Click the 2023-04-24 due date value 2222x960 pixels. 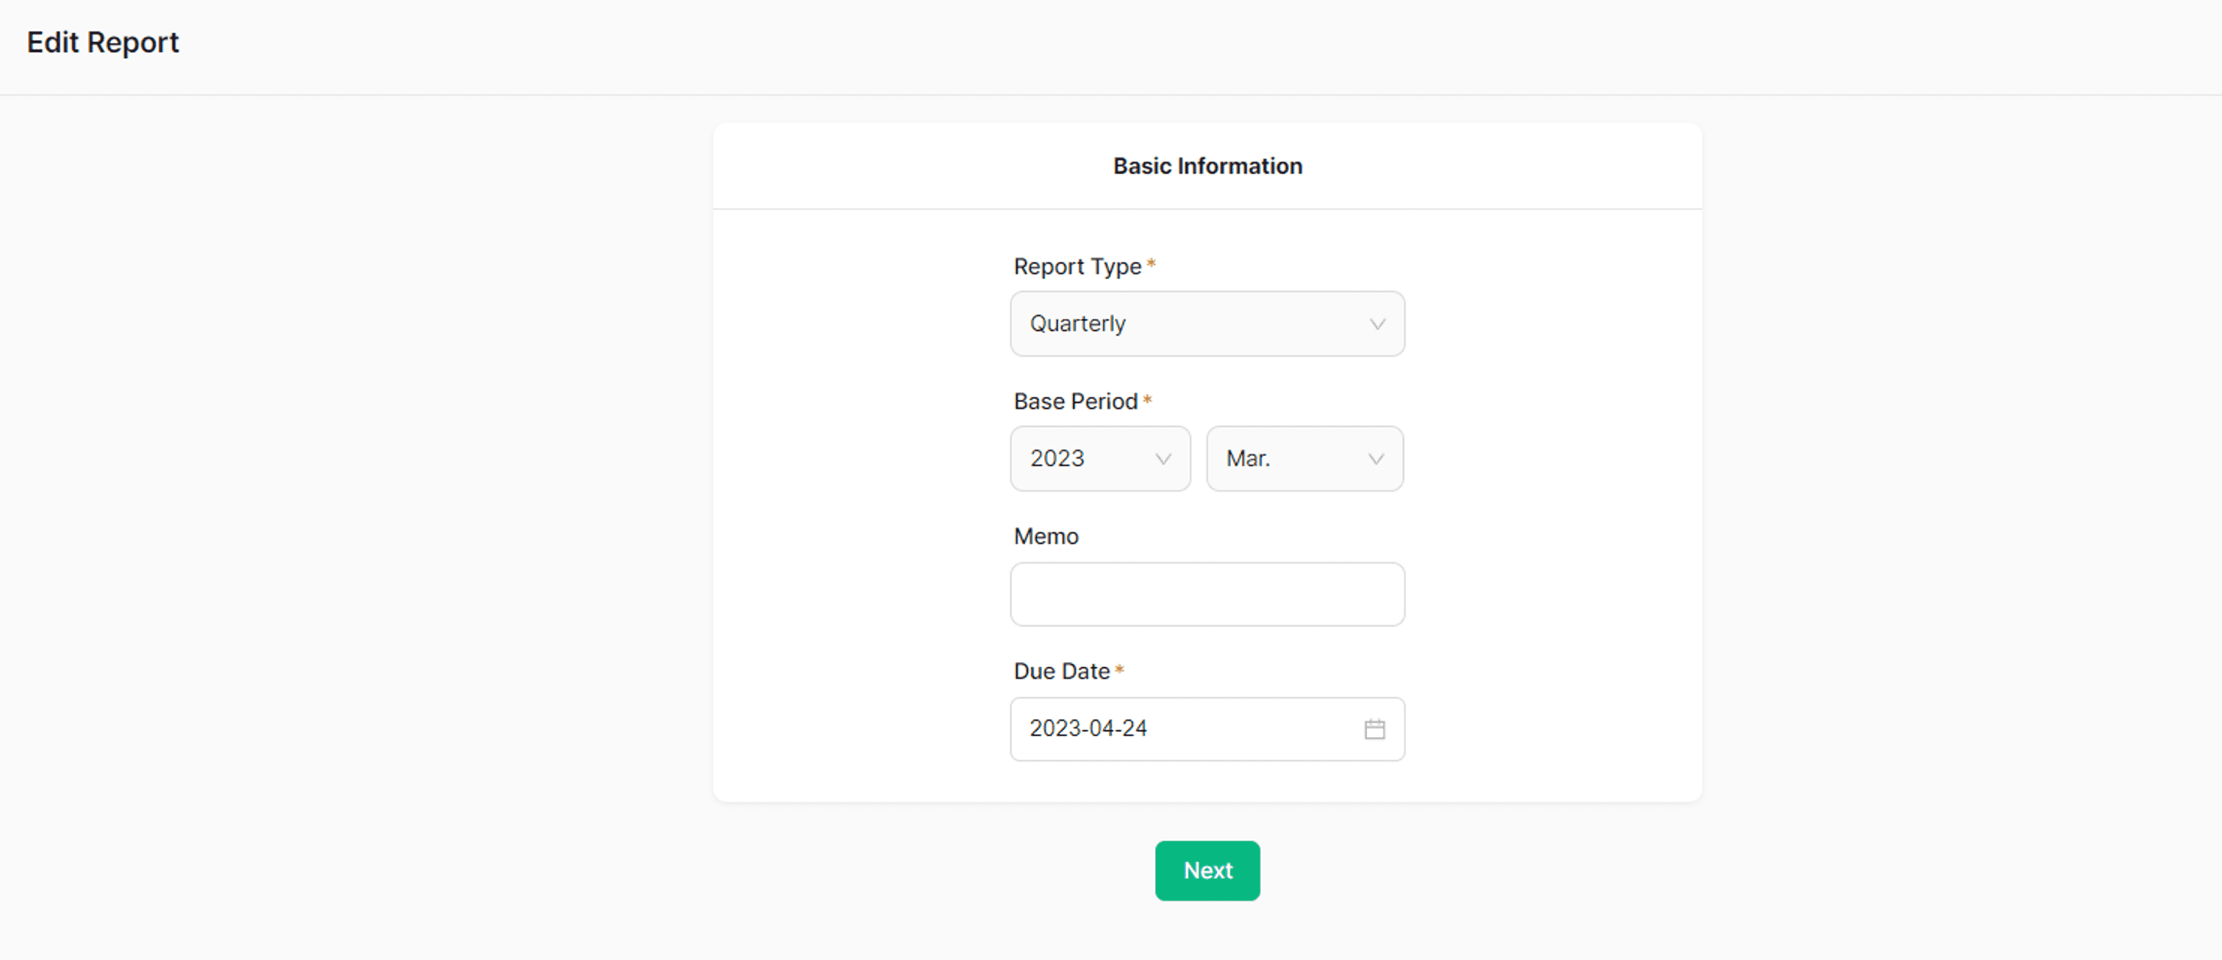coord(1088,729)
